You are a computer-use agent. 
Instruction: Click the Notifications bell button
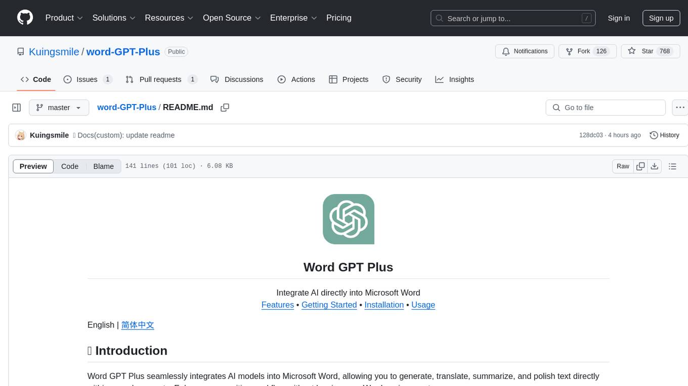click(x=525, y=51)
